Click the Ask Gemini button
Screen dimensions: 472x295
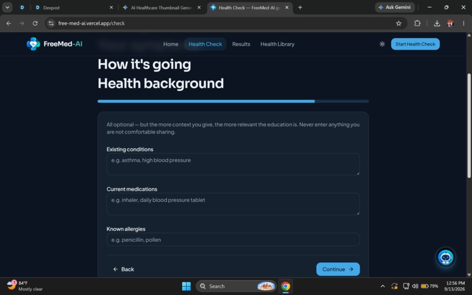click(395, 7)
